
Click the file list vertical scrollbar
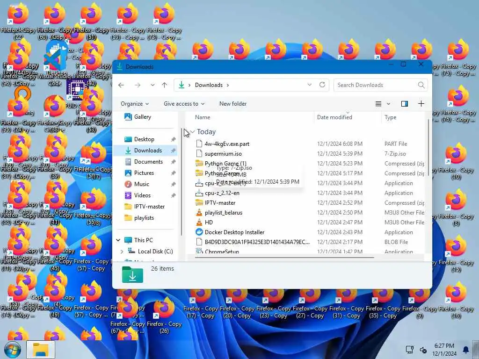[428, 148]
